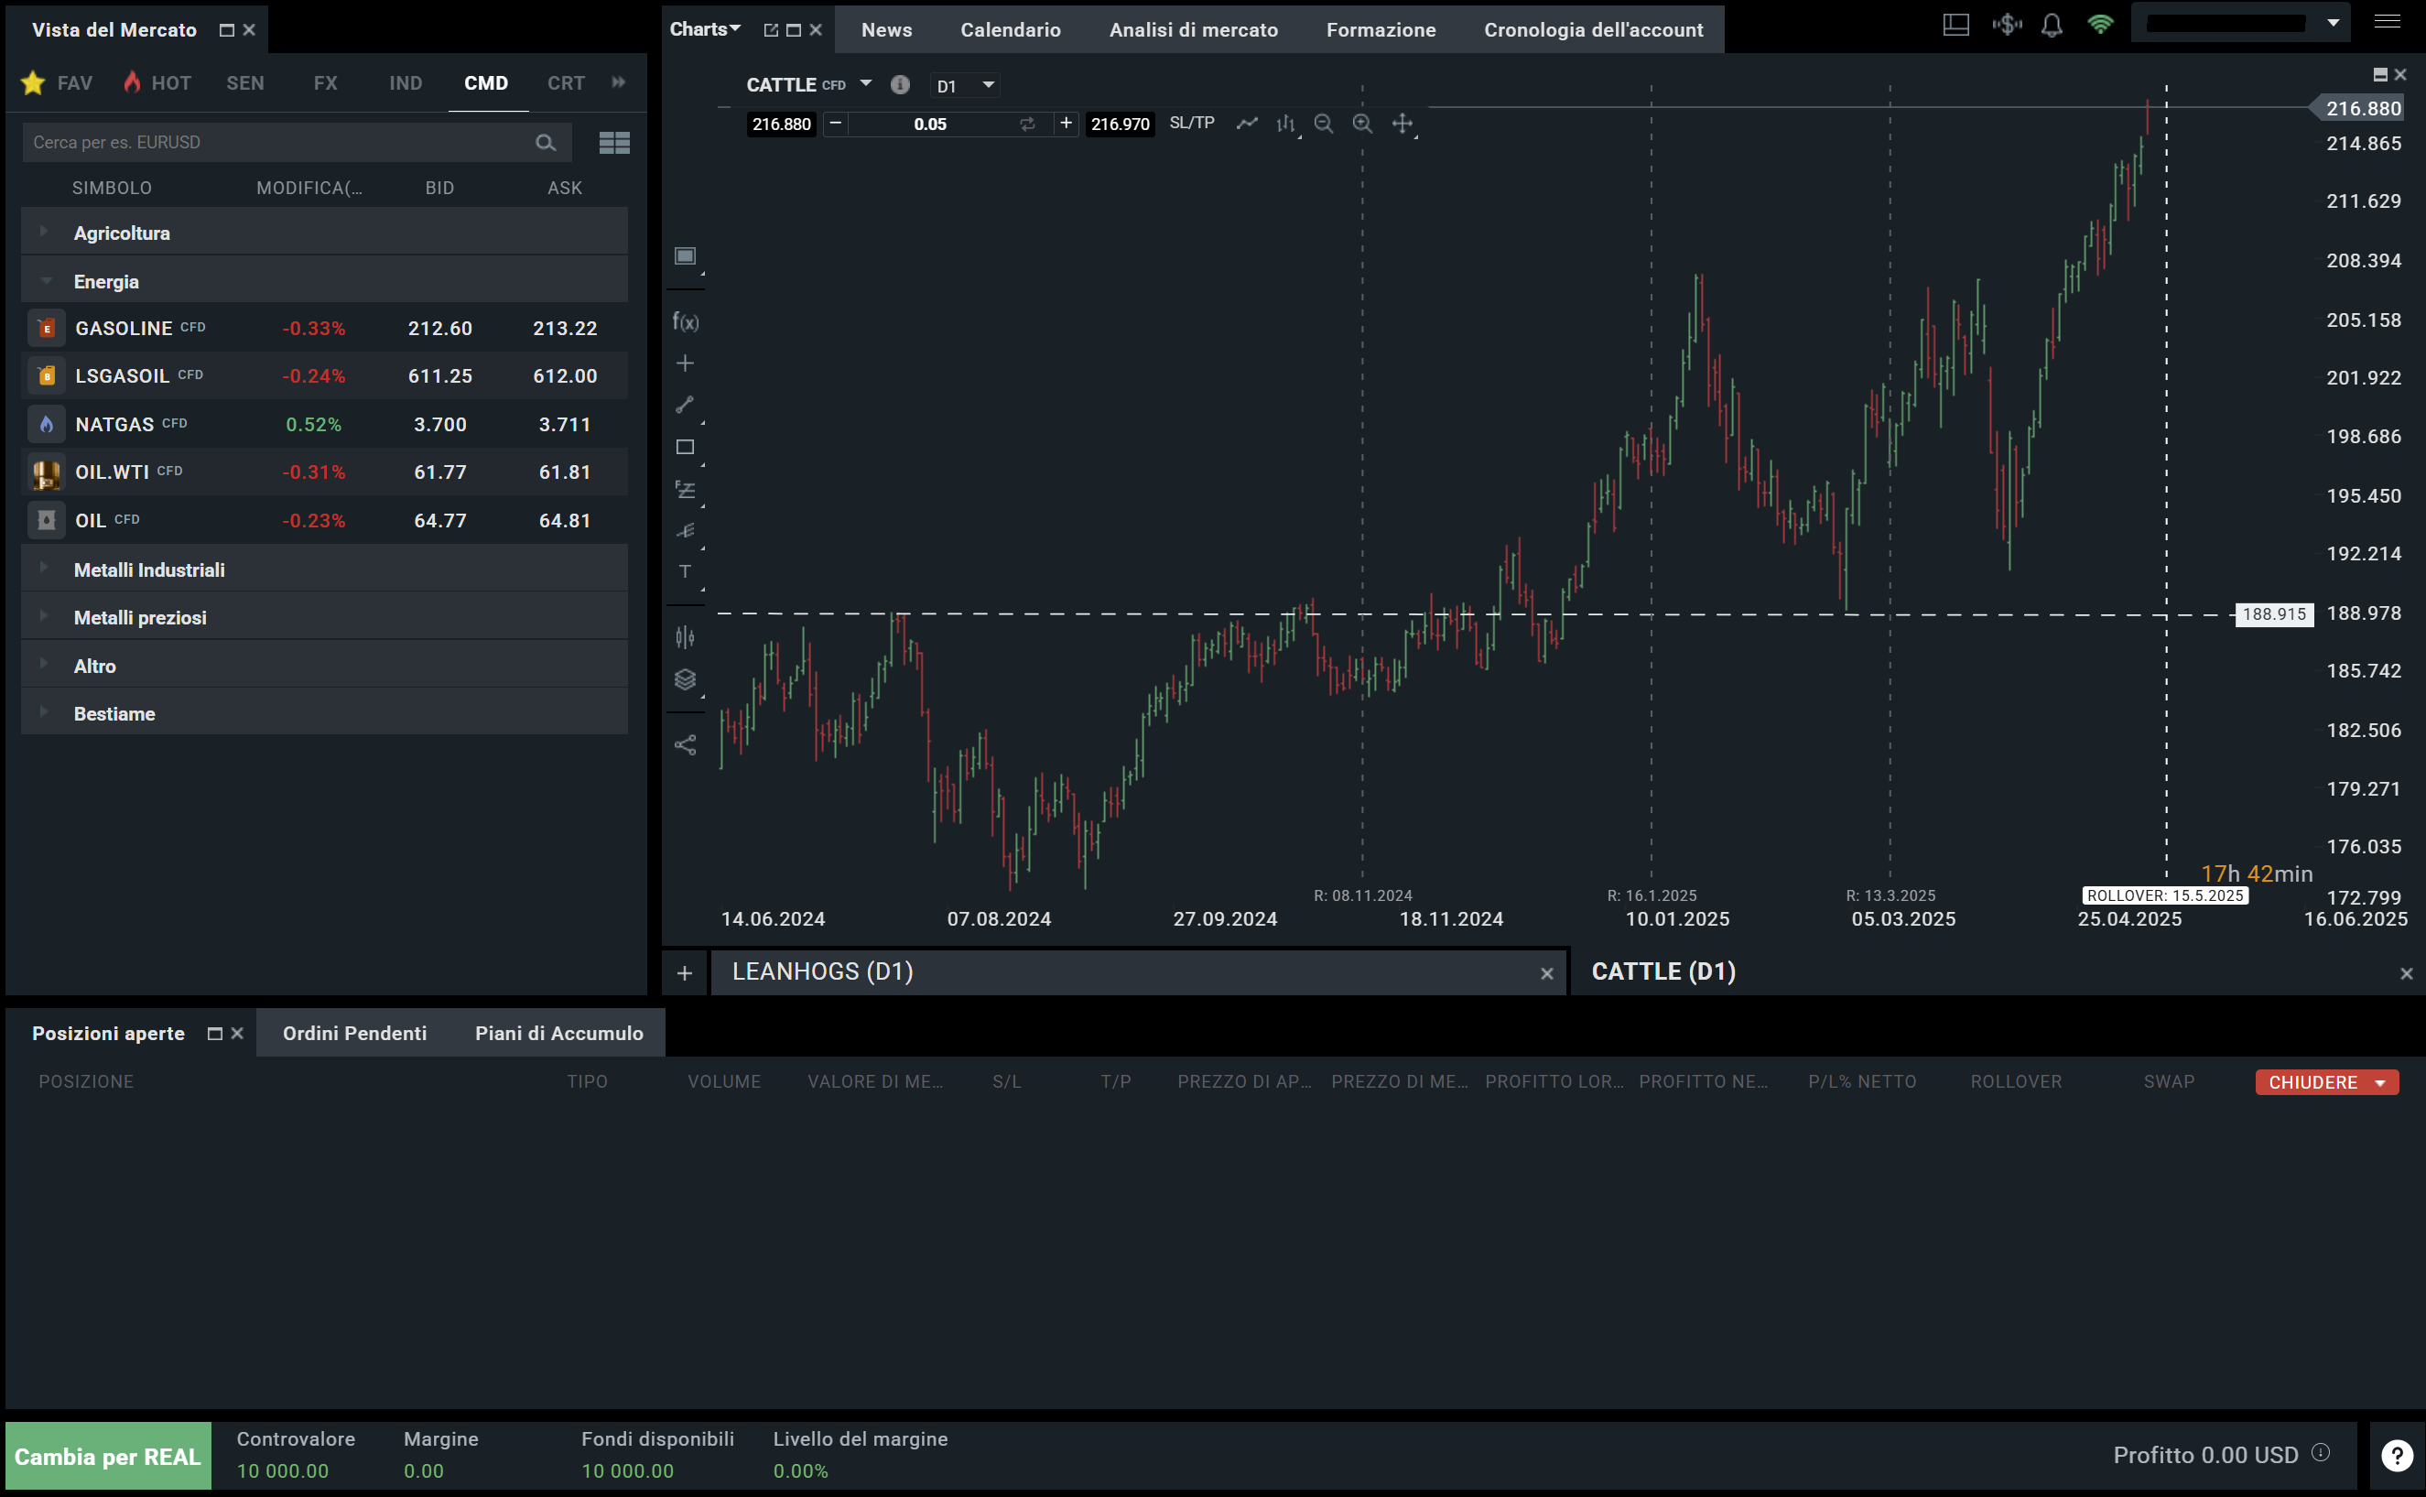This screenshot has width=2426, height=1497.
Task: Open the Ordini Pendenti tab
Action: coord(354,1033)
